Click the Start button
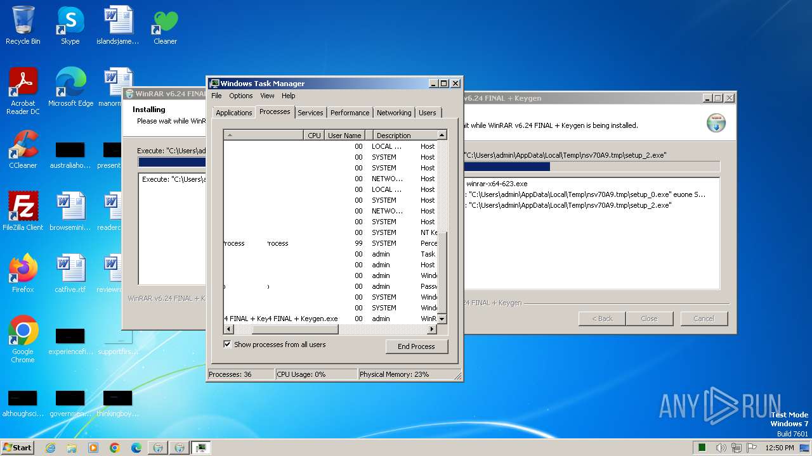Image resolution: width=812 pixels, height=456 pixels. pos(17,448)
